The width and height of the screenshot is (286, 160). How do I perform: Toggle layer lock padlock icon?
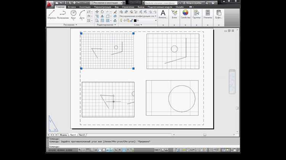tap(132, 21)
